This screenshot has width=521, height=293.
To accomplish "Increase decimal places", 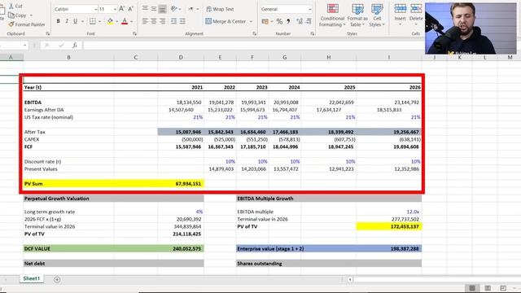I will click(x=300, y=21).
